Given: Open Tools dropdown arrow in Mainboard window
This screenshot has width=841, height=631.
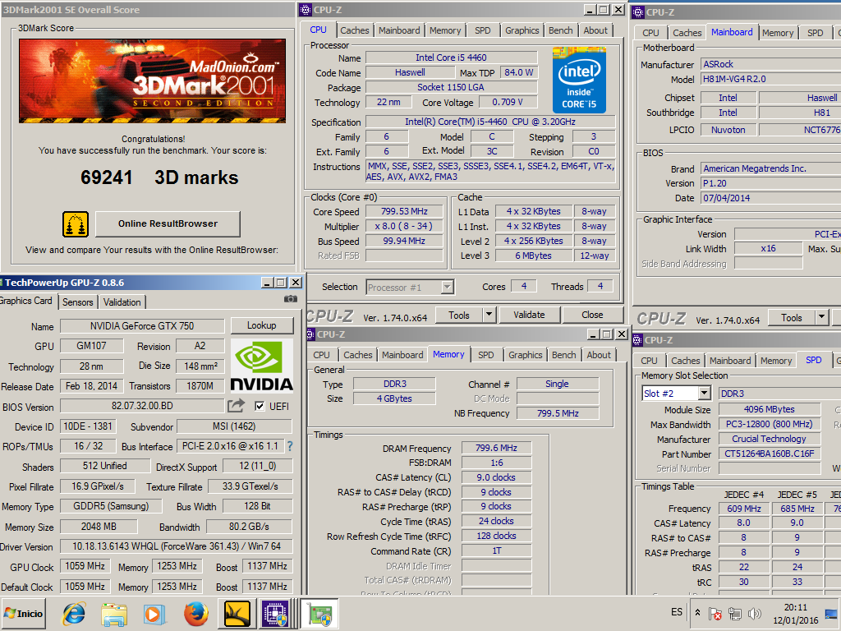Looking at the screenshot, I should [x=821, y=318].
